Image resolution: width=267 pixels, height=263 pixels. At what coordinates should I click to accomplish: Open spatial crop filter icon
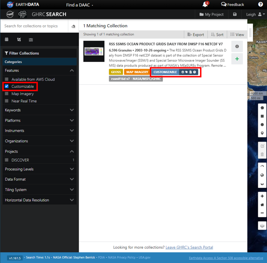[19, 39]
